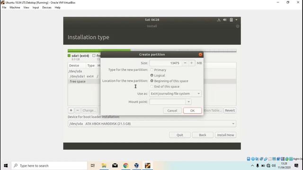Choose Beginning of this space location

point(152,81)
